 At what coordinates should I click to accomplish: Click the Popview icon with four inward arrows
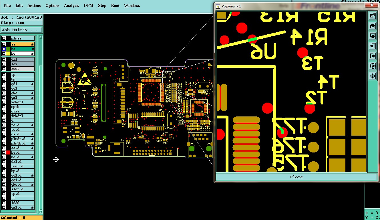click(x=373, y=66)
